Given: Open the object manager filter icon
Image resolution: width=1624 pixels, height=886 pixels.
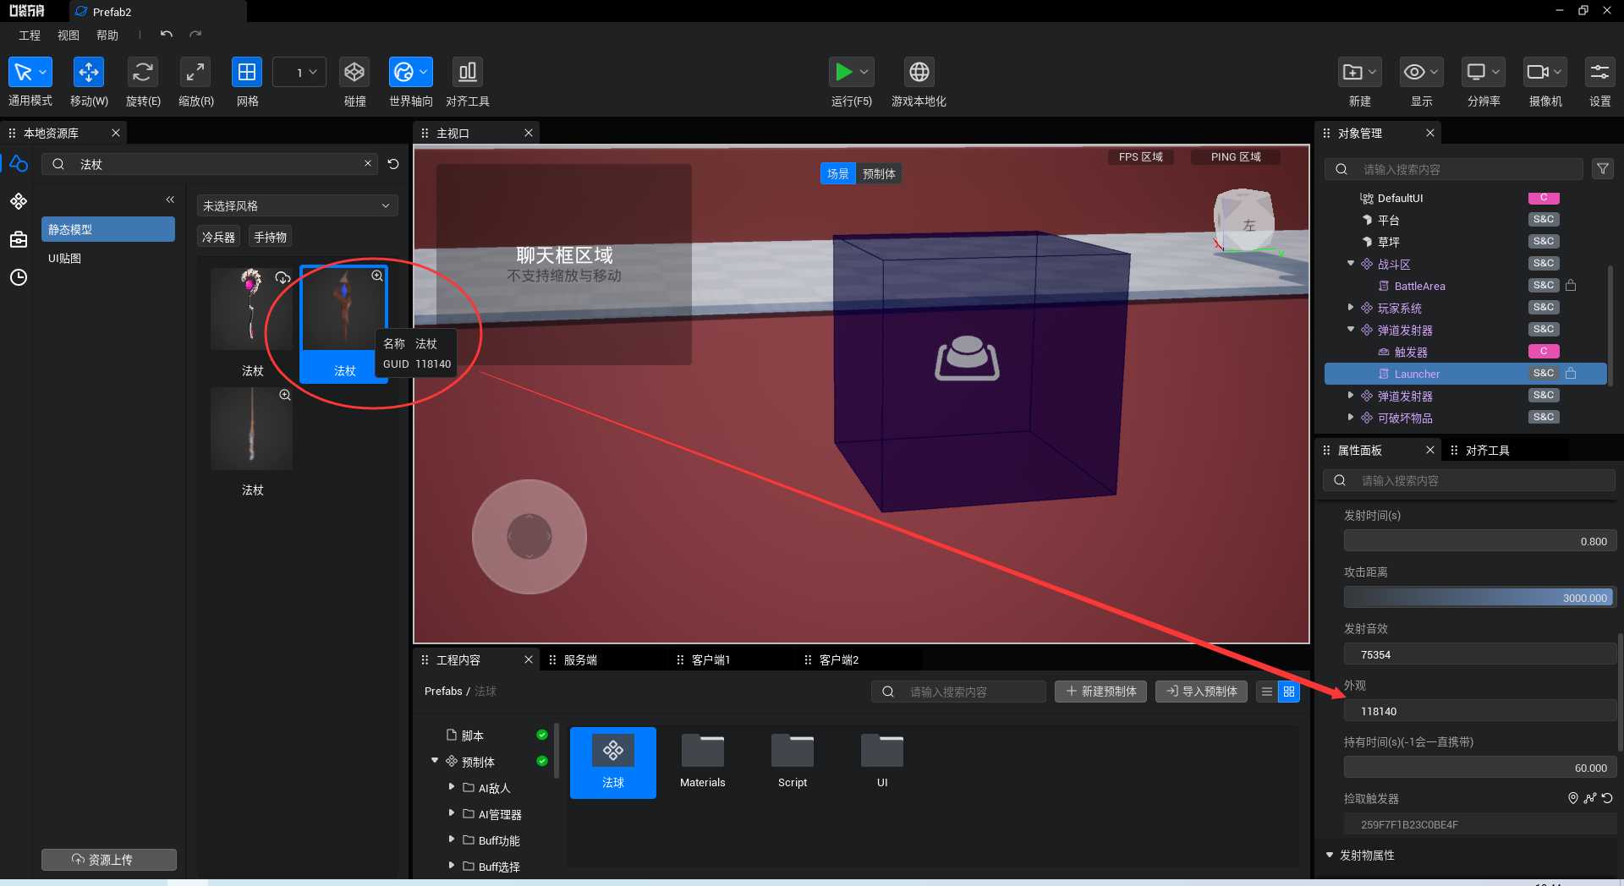Looking at the screenshot, I should click(x=1602, y=169).
